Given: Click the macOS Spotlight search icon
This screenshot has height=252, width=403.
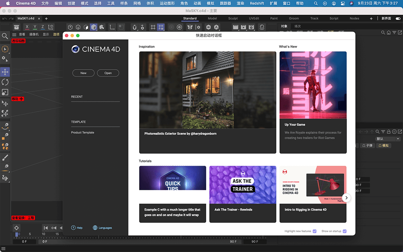Looking at the screenshot, I should 316,3.
